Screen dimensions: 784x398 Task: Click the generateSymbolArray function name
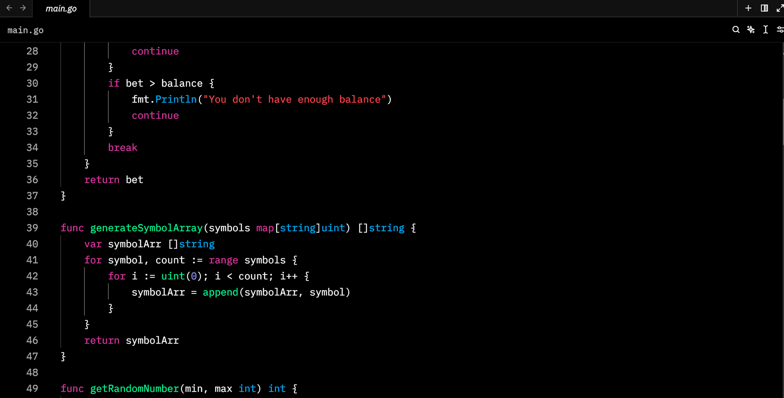[x=146, y=228]
